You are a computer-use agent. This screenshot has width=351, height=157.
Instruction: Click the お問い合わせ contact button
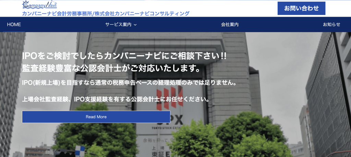(x=301, y=8)
